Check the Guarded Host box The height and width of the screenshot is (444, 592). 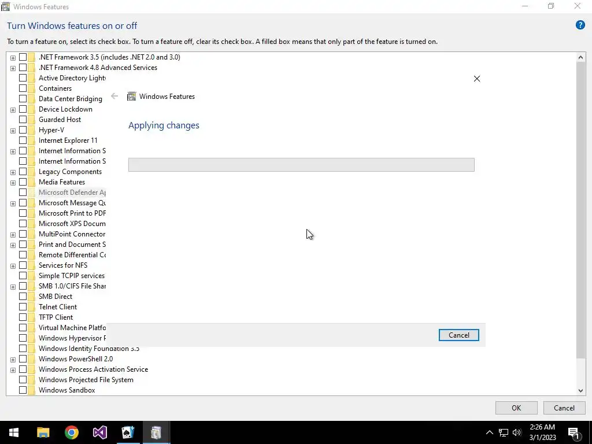pos(23,119)
